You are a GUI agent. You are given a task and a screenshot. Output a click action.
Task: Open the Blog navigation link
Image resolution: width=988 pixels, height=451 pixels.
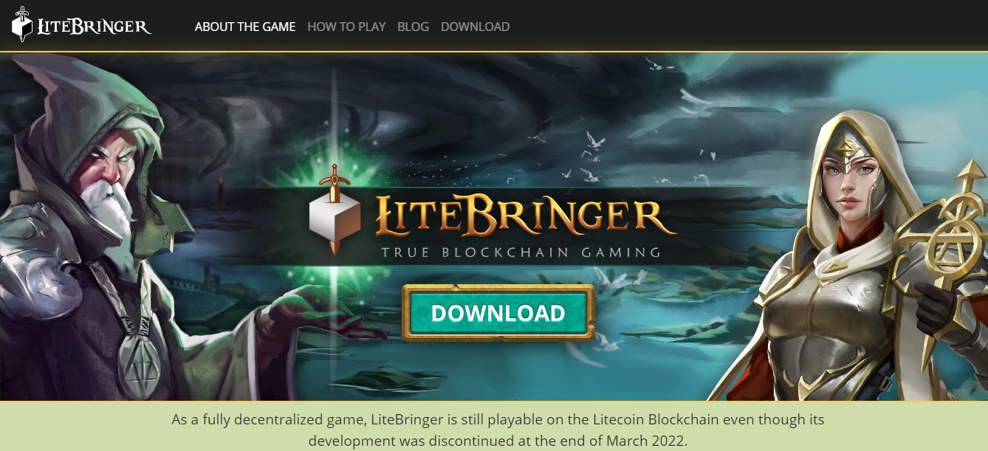[x=413, y=27]
